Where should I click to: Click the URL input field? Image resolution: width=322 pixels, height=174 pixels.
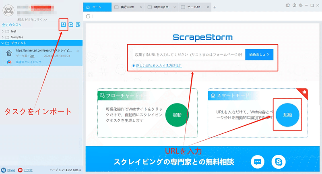188,55
